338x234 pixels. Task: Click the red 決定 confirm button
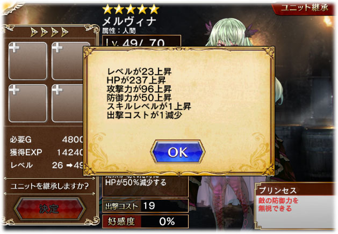49,209
